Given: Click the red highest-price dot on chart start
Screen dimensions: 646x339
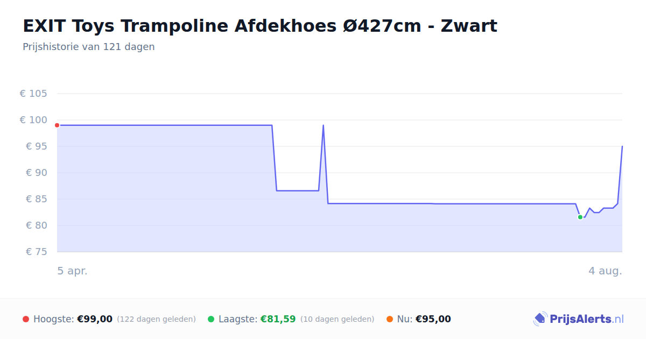Looking at the screenshot, I should pyautogui.click(x=57, y=125).
